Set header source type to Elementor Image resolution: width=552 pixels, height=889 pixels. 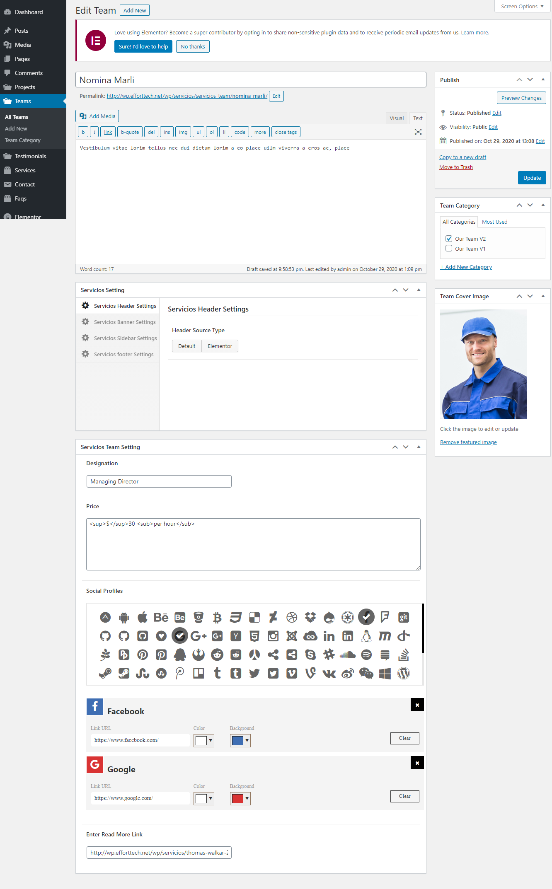[220, 346]
